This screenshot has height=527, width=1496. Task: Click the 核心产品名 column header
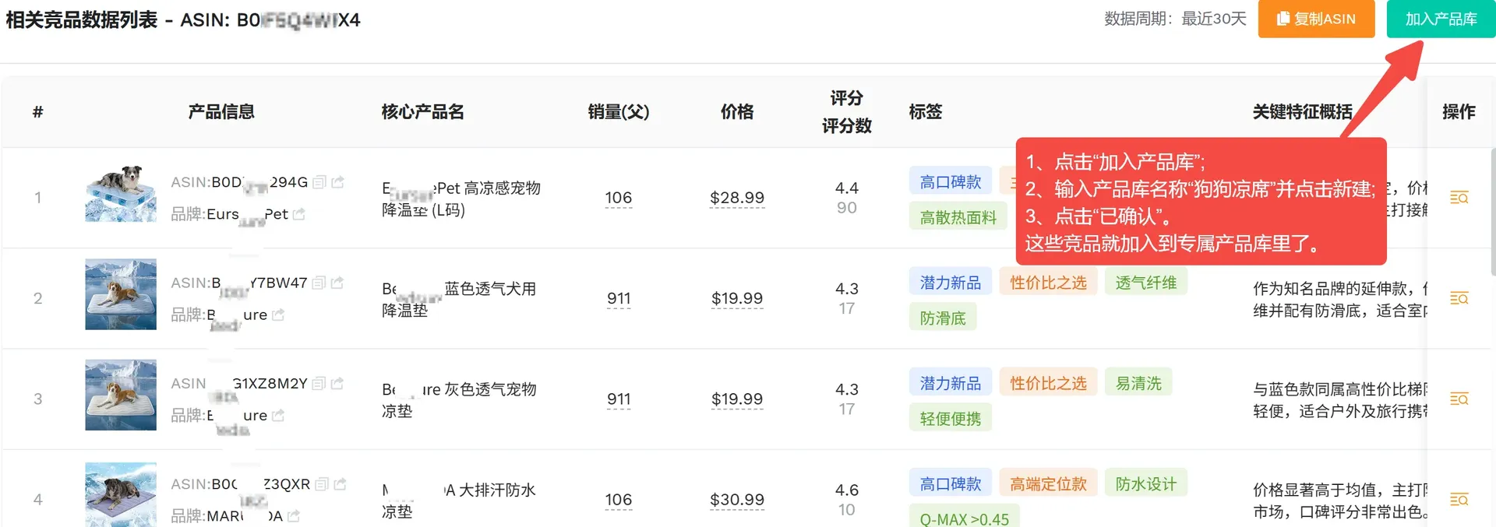point(423,112)
